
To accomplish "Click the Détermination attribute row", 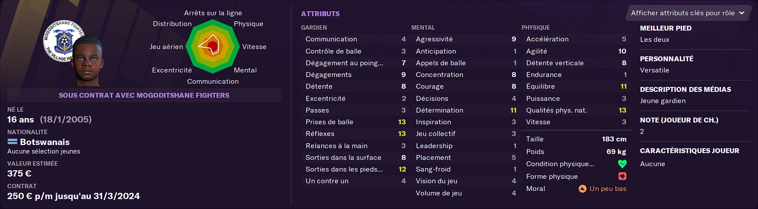I will click(x=466, y=110).
